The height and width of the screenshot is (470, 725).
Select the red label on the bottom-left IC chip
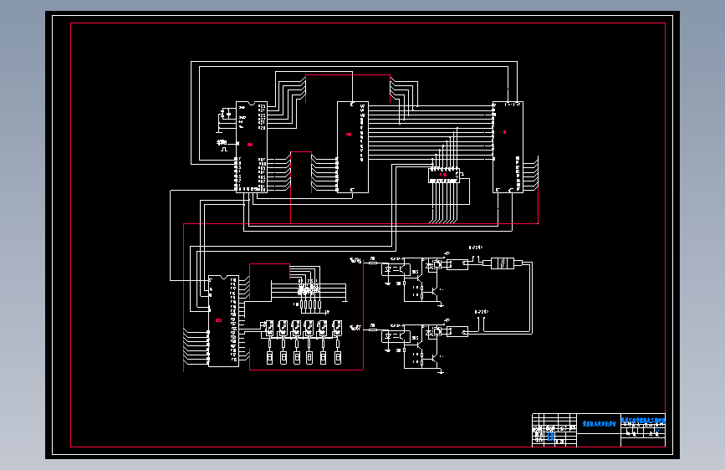(x=219, y=320)
